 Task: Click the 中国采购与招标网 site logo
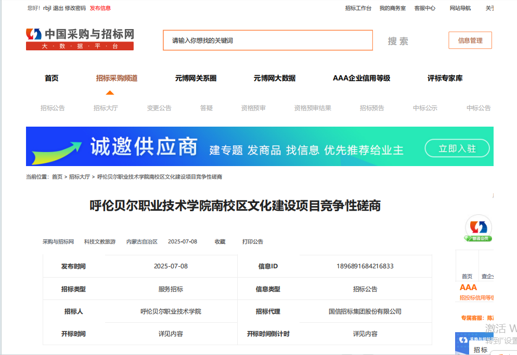point(80,39)
